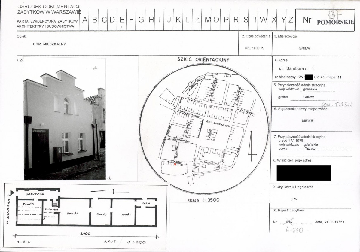Click the red marker on the orientation map
Screen dimensions: 360x252
(x=175, y=164)
